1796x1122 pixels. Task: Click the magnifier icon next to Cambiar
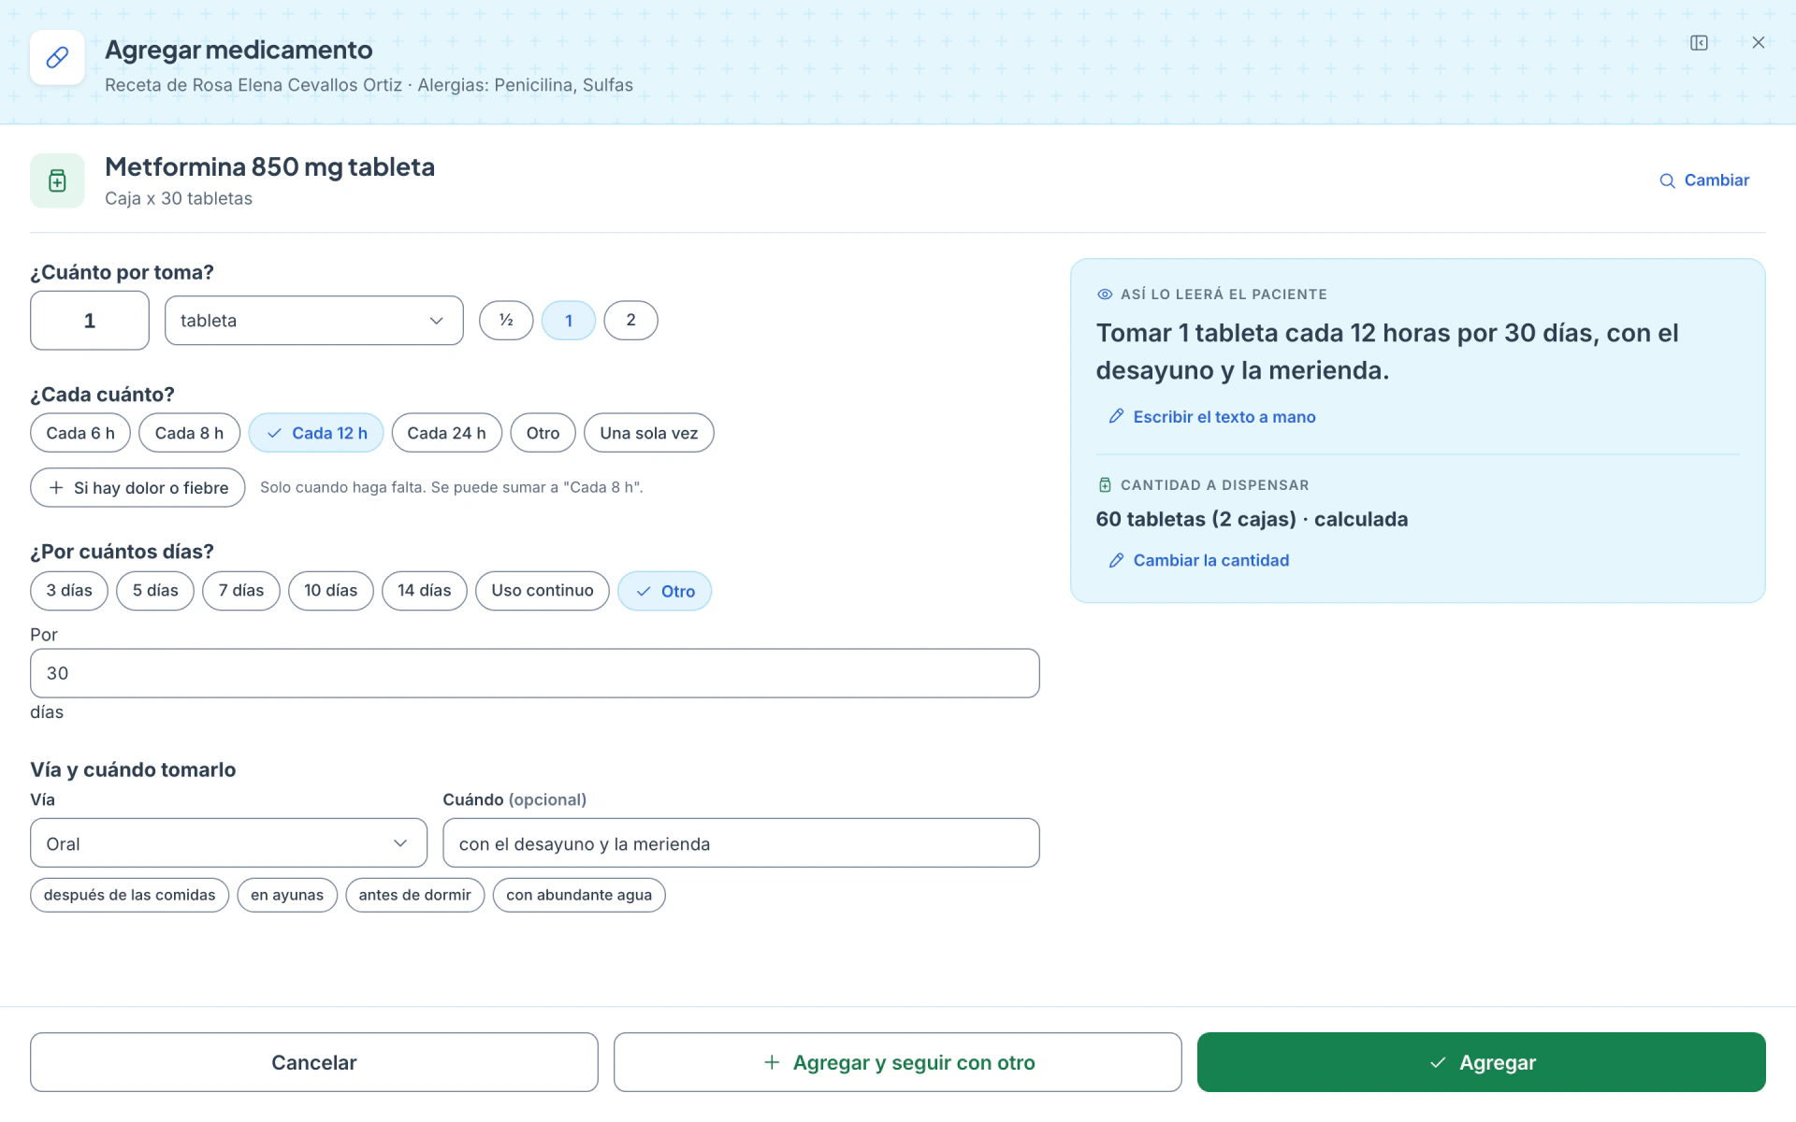[x=1667, y=180]
